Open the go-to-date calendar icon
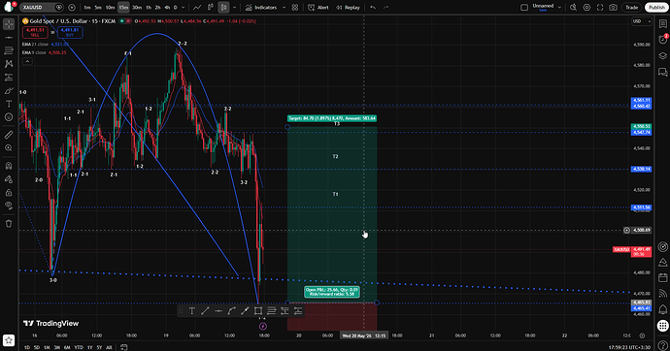The height and width of the screenshot is (351, 670). [124, 347]
